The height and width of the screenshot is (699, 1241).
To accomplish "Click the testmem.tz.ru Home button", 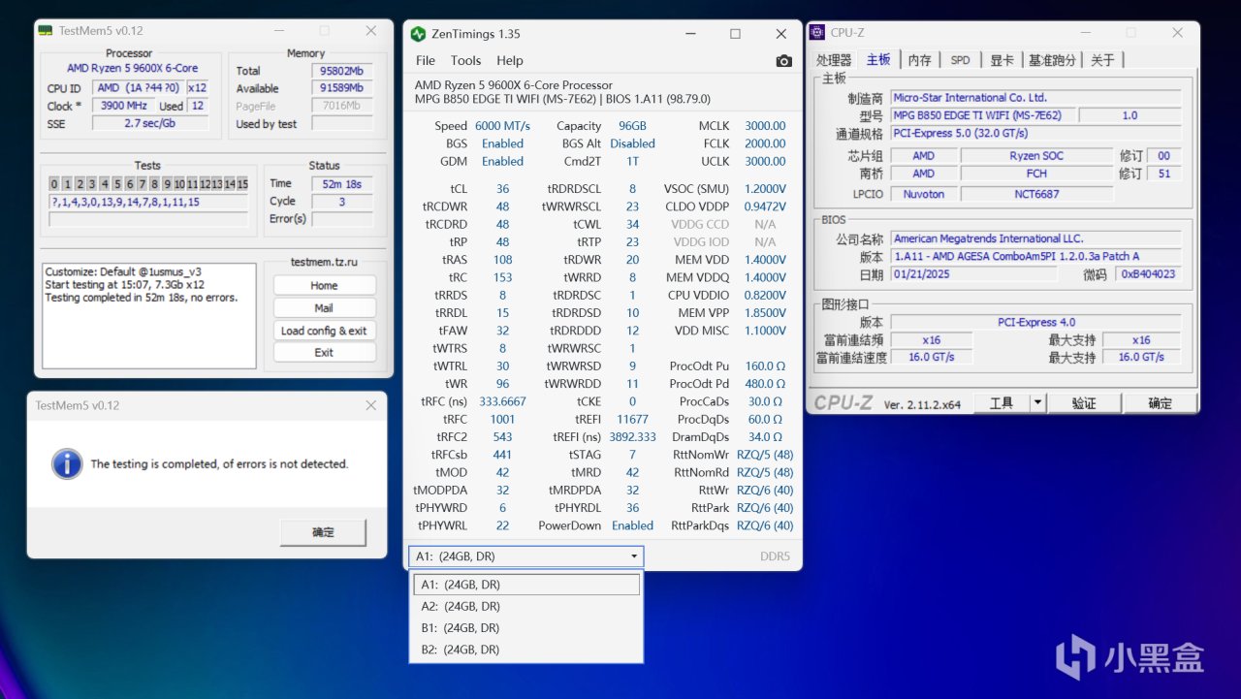I will click(324, 286).
